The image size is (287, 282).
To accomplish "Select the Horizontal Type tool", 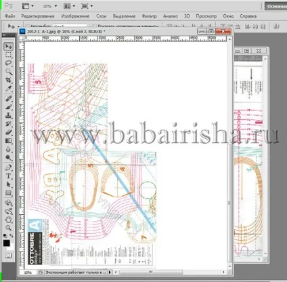I will 9,176.
